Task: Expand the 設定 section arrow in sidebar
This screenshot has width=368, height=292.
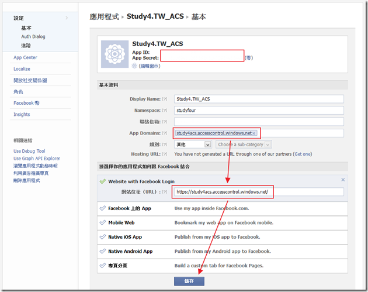Action: click(x=67, y=18)
